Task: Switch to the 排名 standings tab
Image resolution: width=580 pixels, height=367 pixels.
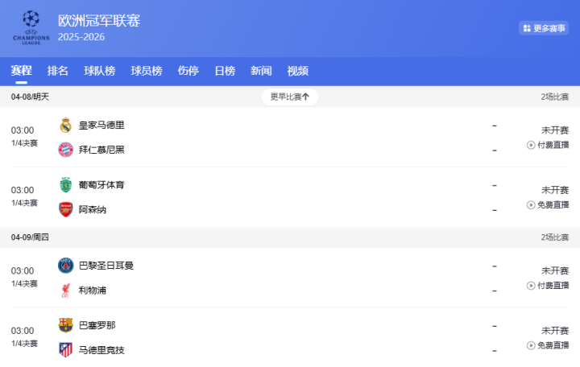Action: 58,71
